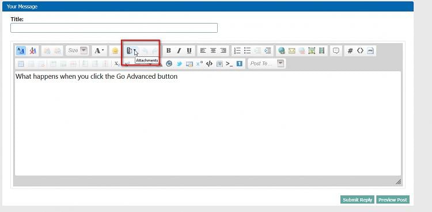432x212 pixels.
Task: Wrap selection in quote tags
Action: pos(336,51)
